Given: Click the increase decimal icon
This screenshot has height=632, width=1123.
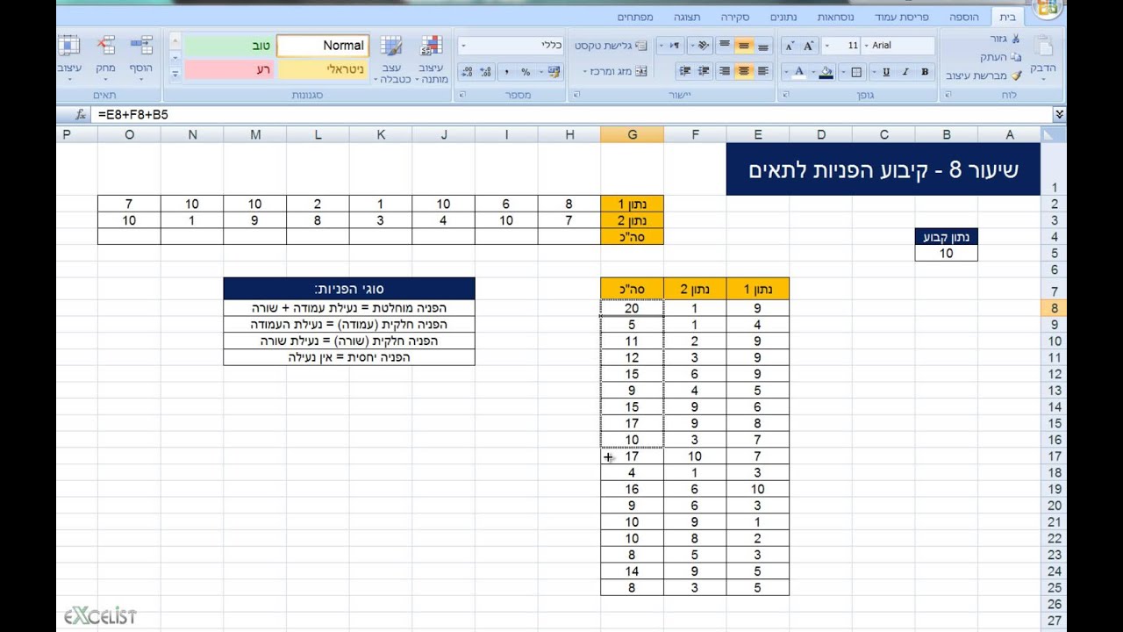Looking at the screenshot, I should click(485, 72).
